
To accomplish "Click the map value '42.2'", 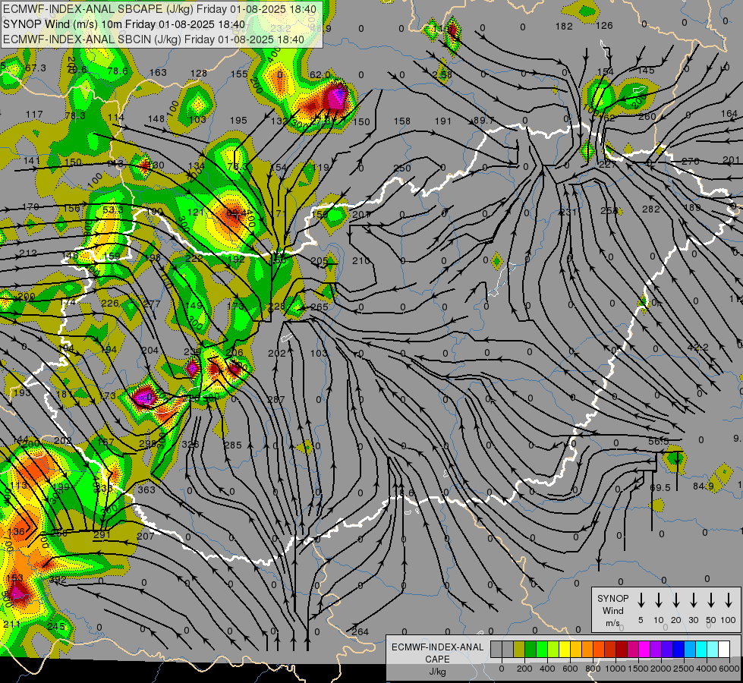I will 698,348.
